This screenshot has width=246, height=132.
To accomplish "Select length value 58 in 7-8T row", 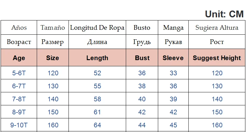I will point(97,99).
